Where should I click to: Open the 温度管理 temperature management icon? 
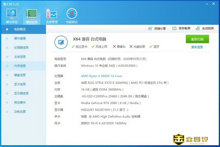tap(52, 14)
